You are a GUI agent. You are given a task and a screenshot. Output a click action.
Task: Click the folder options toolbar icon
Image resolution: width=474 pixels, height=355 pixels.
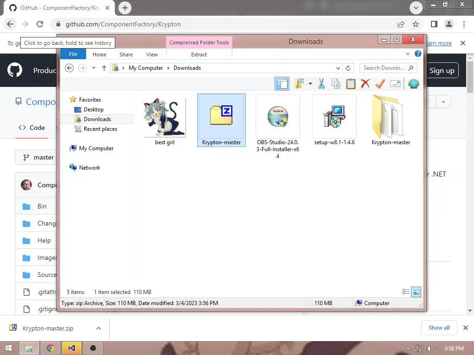[x=299, y=84]
